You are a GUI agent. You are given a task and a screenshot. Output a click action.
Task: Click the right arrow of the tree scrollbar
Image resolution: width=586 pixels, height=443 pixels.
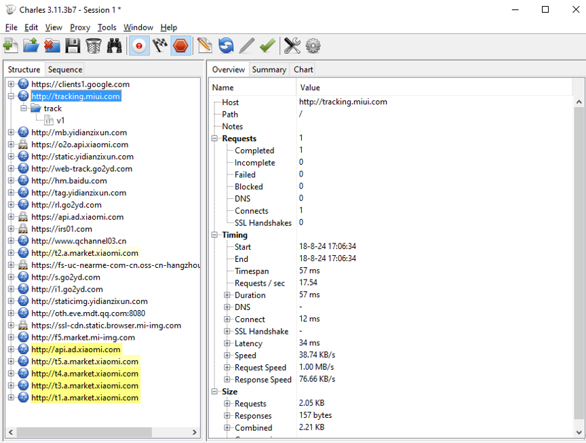click(195, 432)
